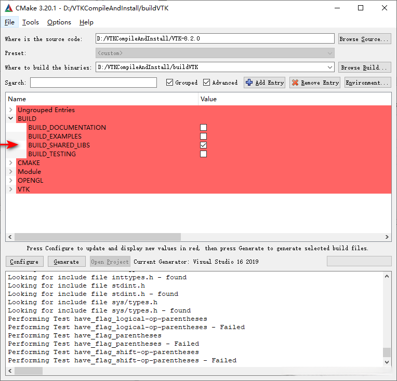Image resolution: width=397 pixels, height=381 pixels.
Task: Toggle the Advanced checkbox
Action: click(x=206, y=83)
